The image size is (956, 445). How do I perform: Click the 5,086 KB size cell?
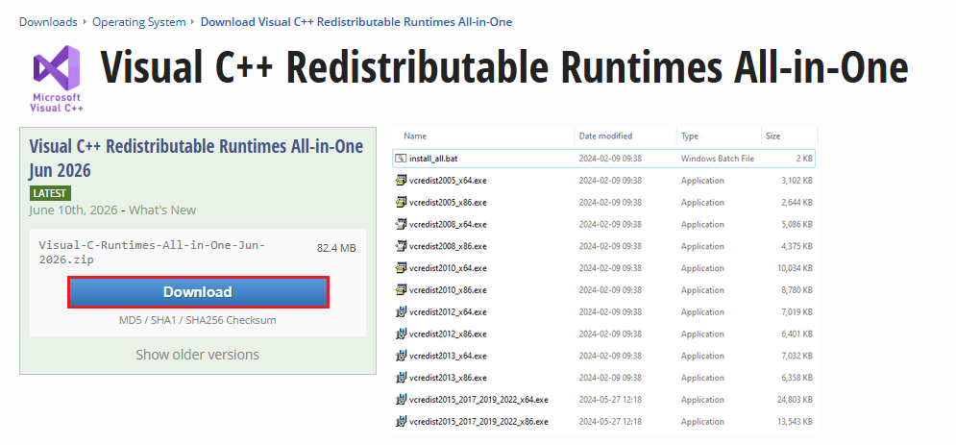(797, 224)
